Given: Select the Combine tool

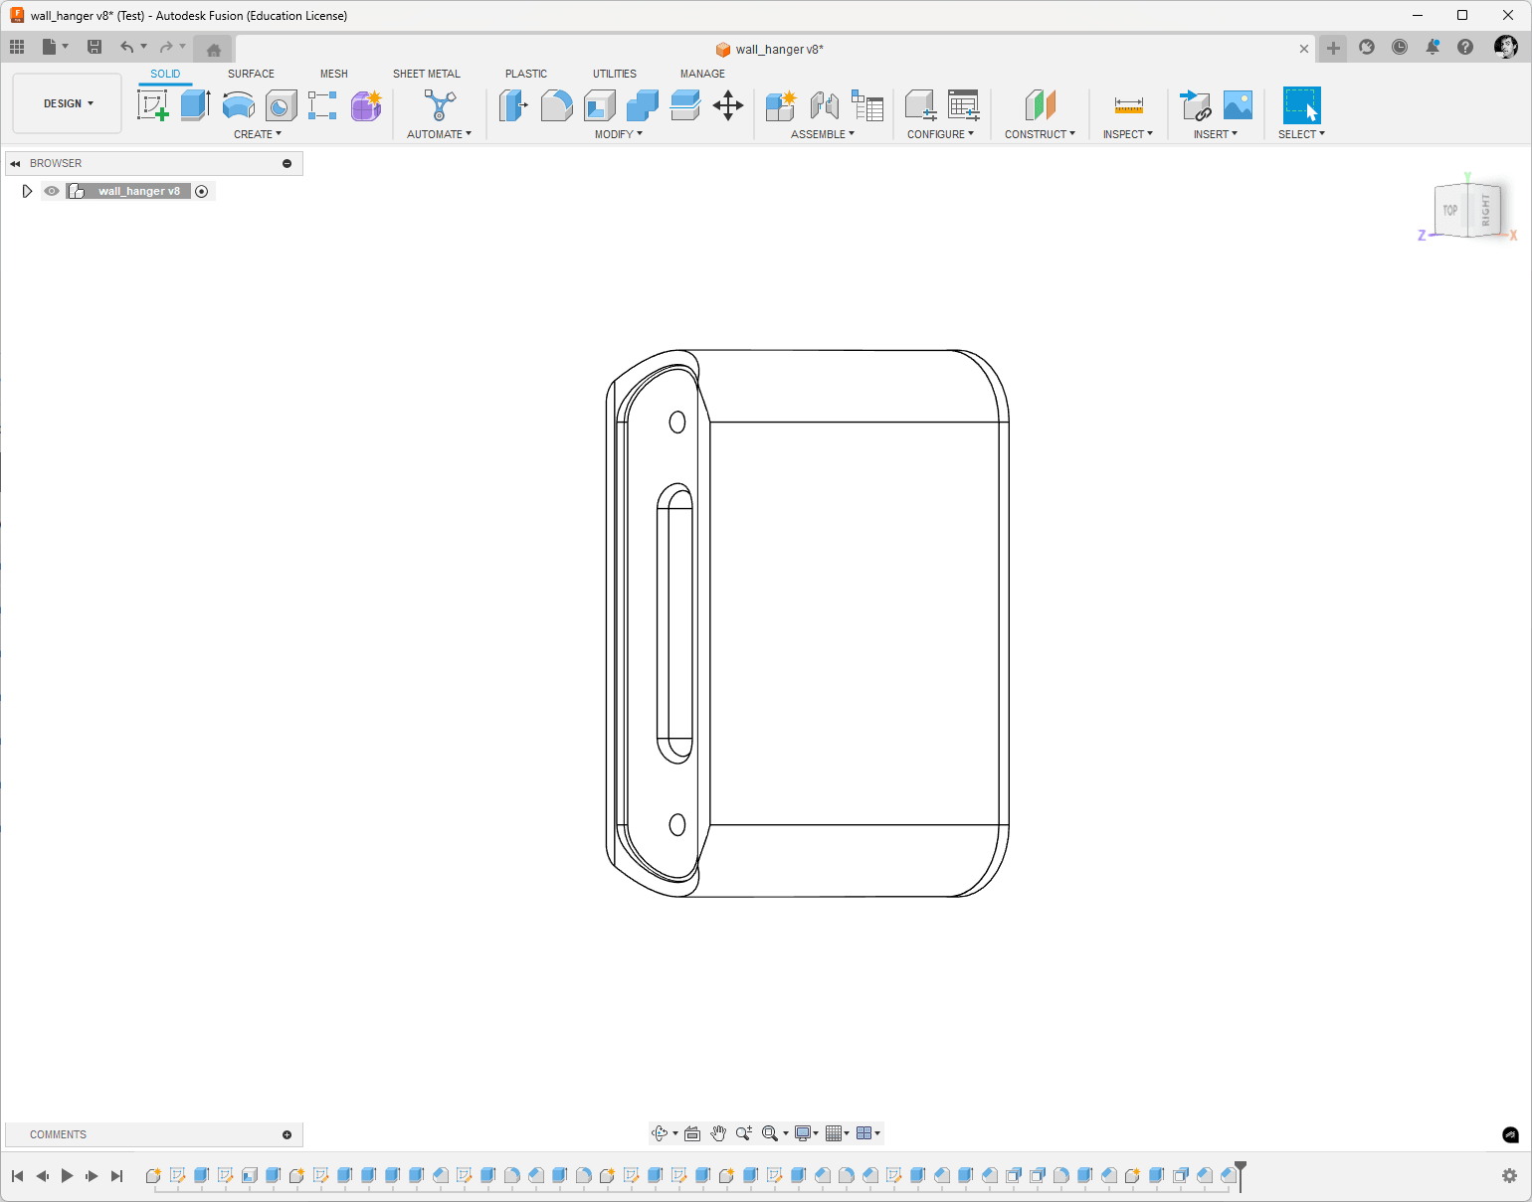Looking at the screenshot, I should [x=643, y=104].
